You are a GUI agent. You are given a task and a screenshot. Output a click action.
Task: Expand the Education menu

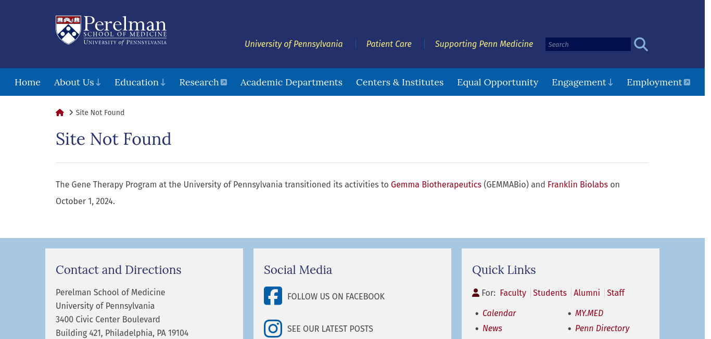click(140, 82)
